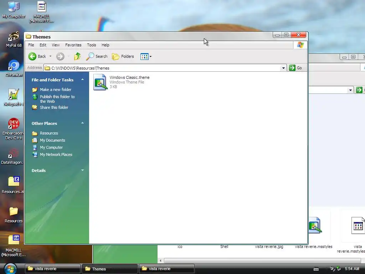Open Embarcadero Dev-C++ shortcut
365x274 pixels.
point(14,129)
